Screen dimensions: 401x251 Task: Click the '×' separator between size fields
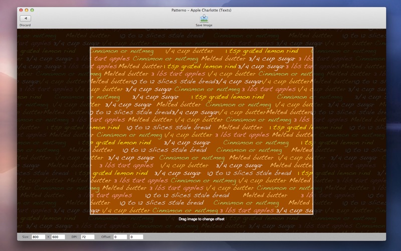pyautogui.click(x=49, y=237)
